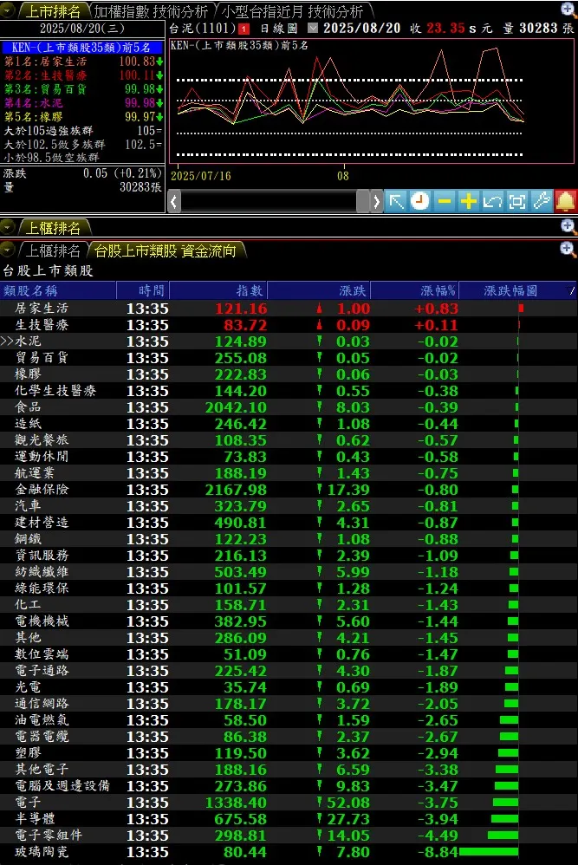The image size is (578, 865).
Task: Click the 電子零組件 sector row
Action: (x=289, y=836)
